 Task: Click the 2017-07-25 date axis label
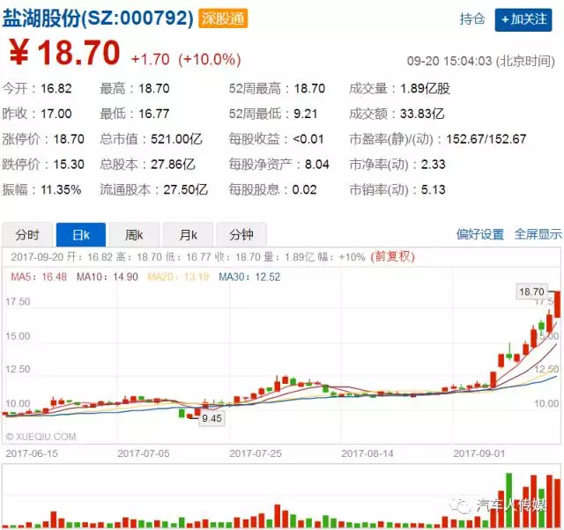pyautogui.click(x=256, y=453)
